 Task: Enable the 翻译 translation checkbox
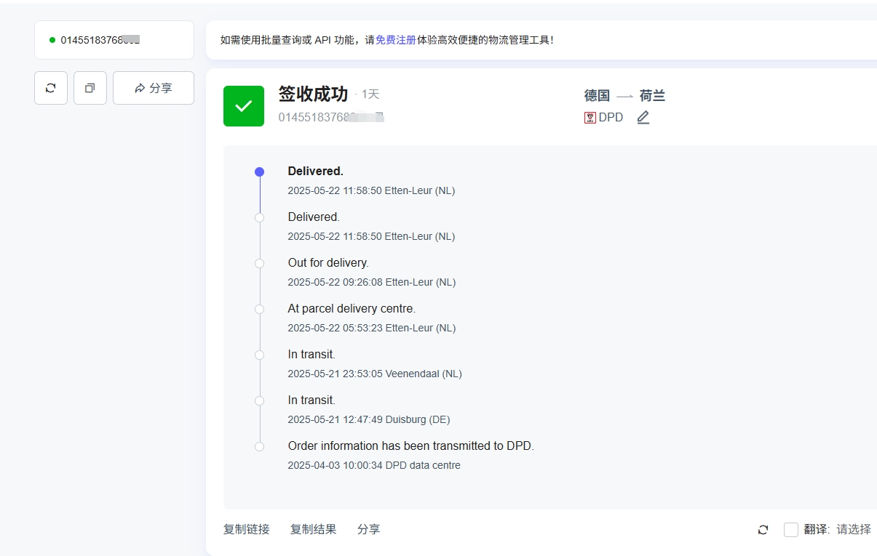pyautogui.click(x=790, y=530)
